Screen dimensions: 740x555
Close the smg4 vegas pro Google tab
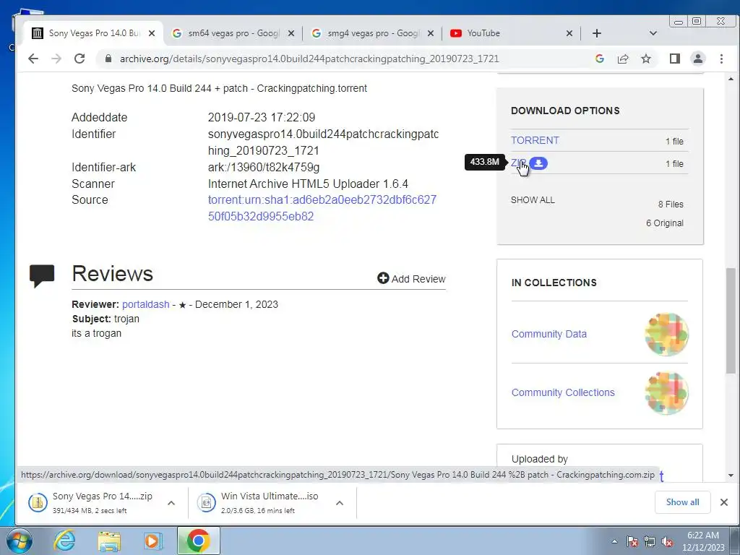tap(431, 33)
